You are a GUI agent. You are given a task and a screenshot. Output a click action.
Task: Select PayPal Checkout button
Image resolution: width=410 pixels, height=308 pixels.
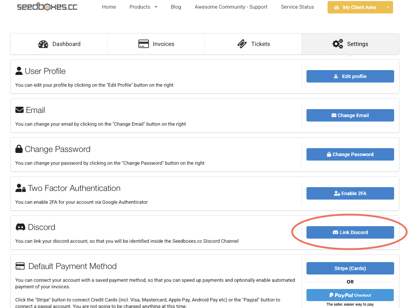point(350,295)
